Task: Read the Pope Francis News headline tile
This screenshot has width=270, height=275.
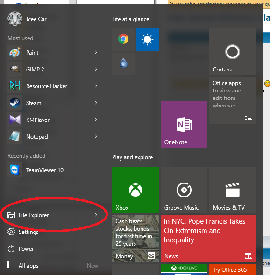Action: (208, 239)
